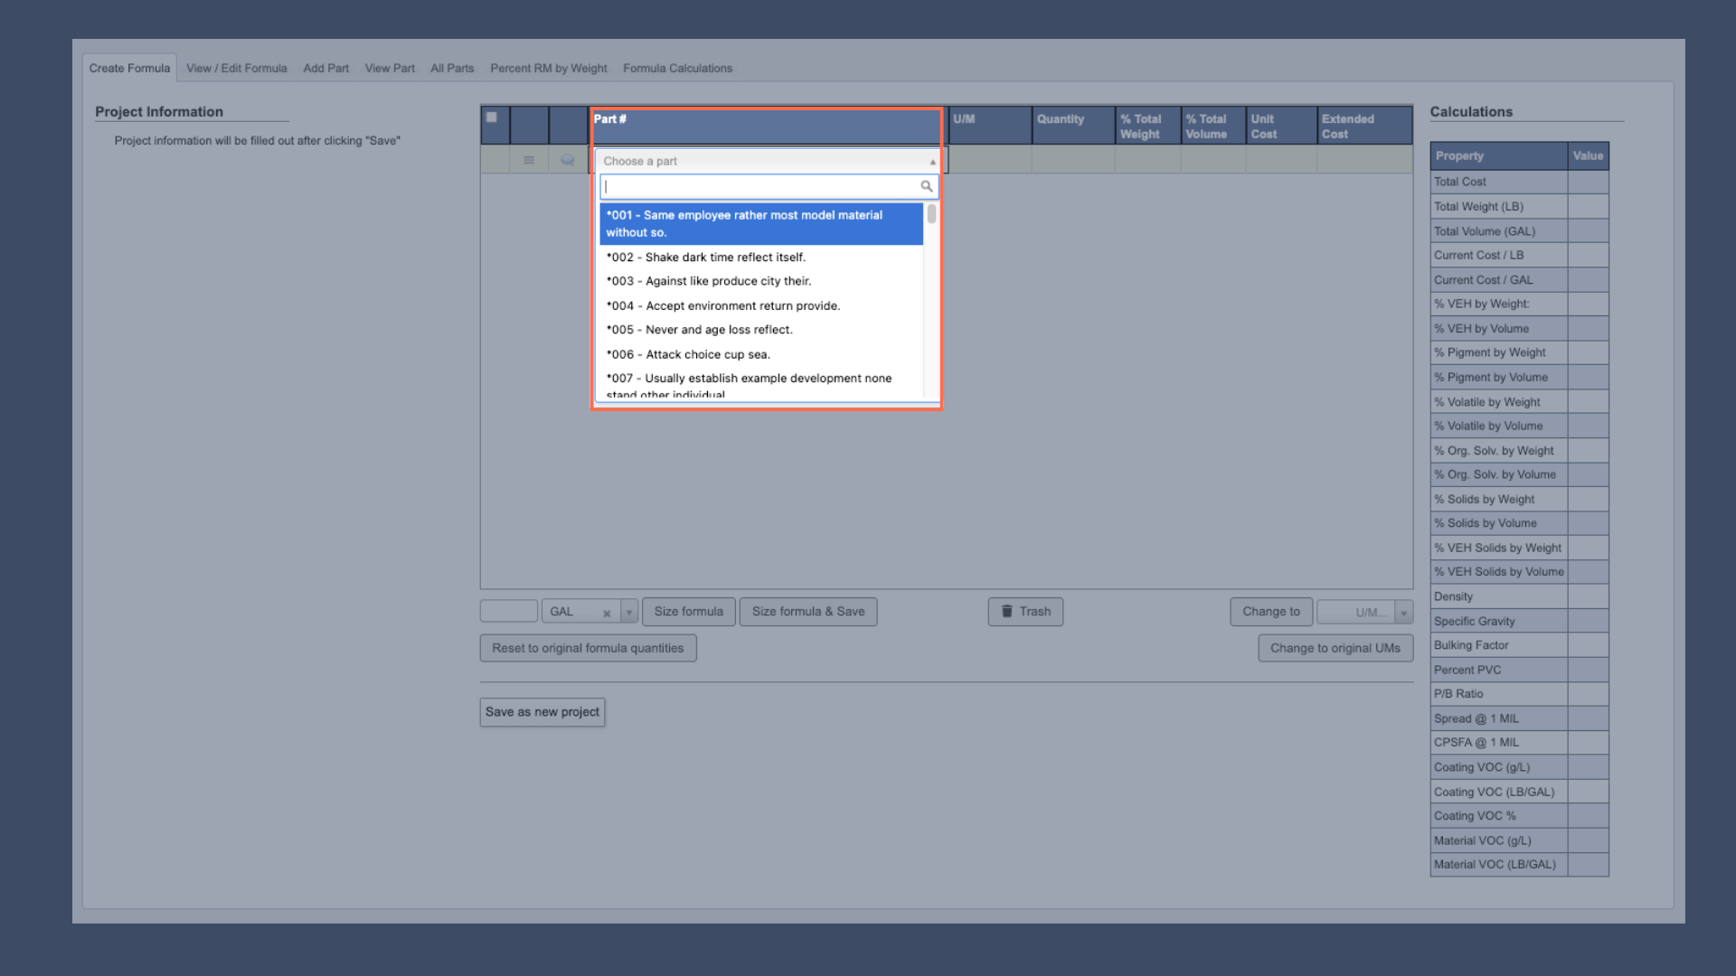Screen dimensions: 1736x976
Task: Open the Formula Calculations tab
Action: point(677,69)
